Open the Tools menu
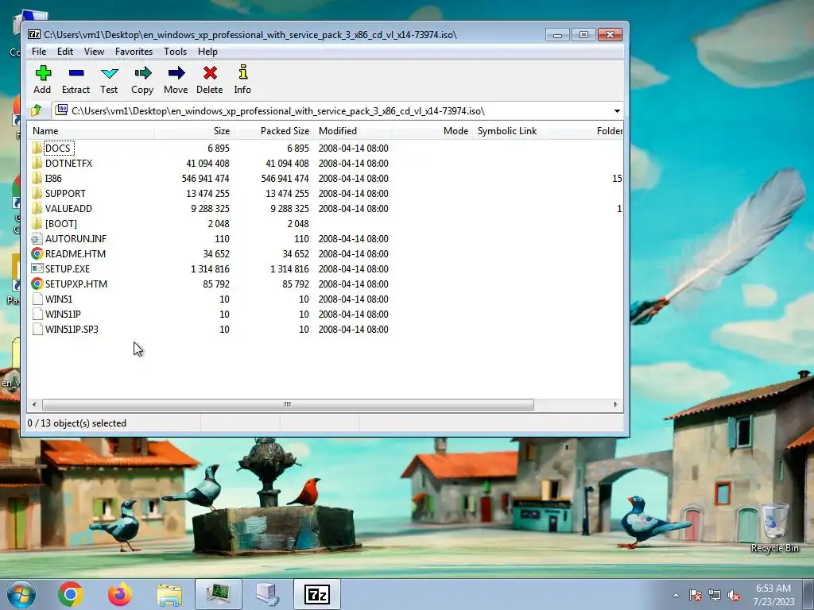814x610 pixels. pos(175,52)
